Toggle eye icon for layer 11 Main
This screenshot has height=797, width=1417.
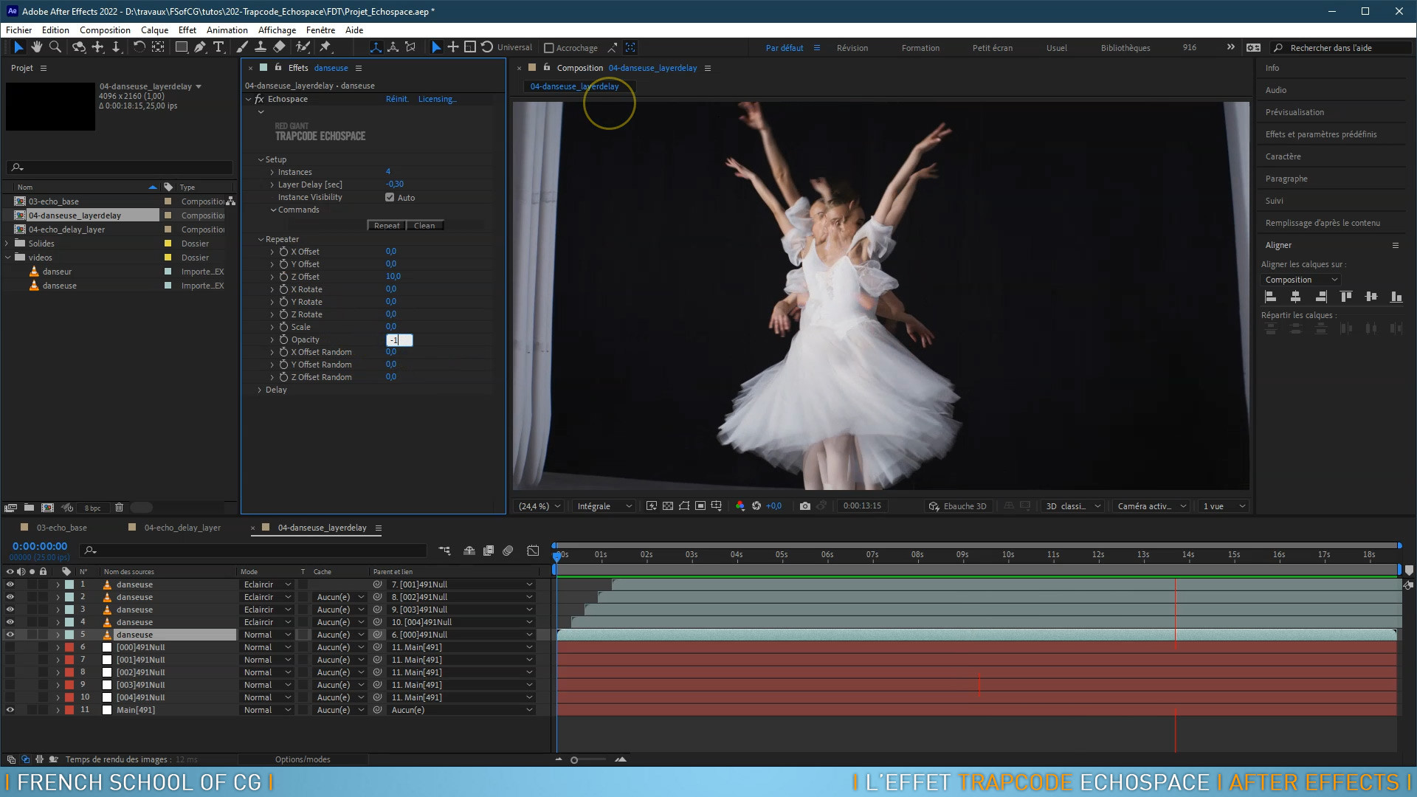[10, 709]
